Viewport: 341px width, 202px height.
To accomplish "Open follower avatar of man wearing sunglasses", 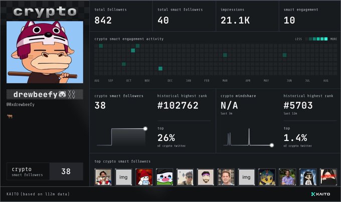I will point(185,177).
